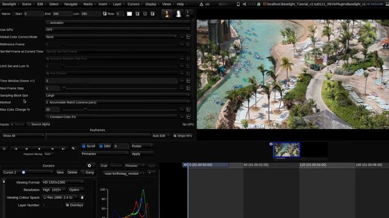Screen dimensions: 389x218
Task: Click the Cursors panel options icon
Action: pos(89,165)
